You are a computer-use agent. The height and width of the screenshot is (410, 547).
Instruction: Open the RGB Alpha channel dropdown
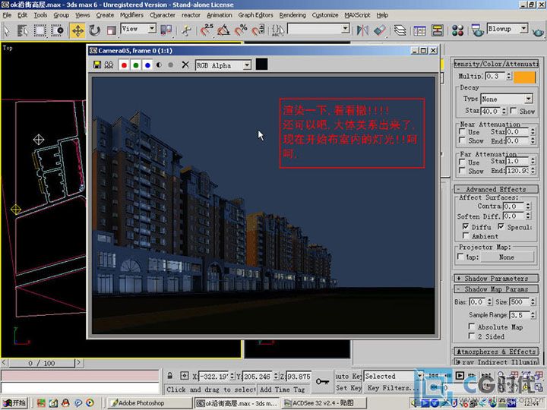[247, 65]
